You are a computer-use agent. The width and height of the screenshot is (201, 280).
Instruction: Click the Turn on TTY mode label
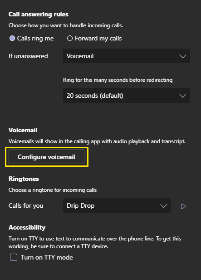pyautogui.click(x=47, y=257)
